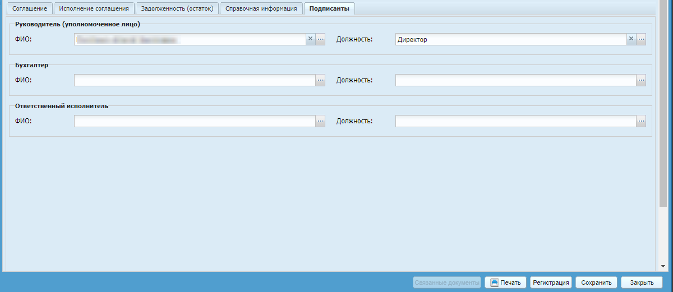Screen dimensions: 673x292
Task: Close the form with Закрыть button
Action: pos(642,282)
